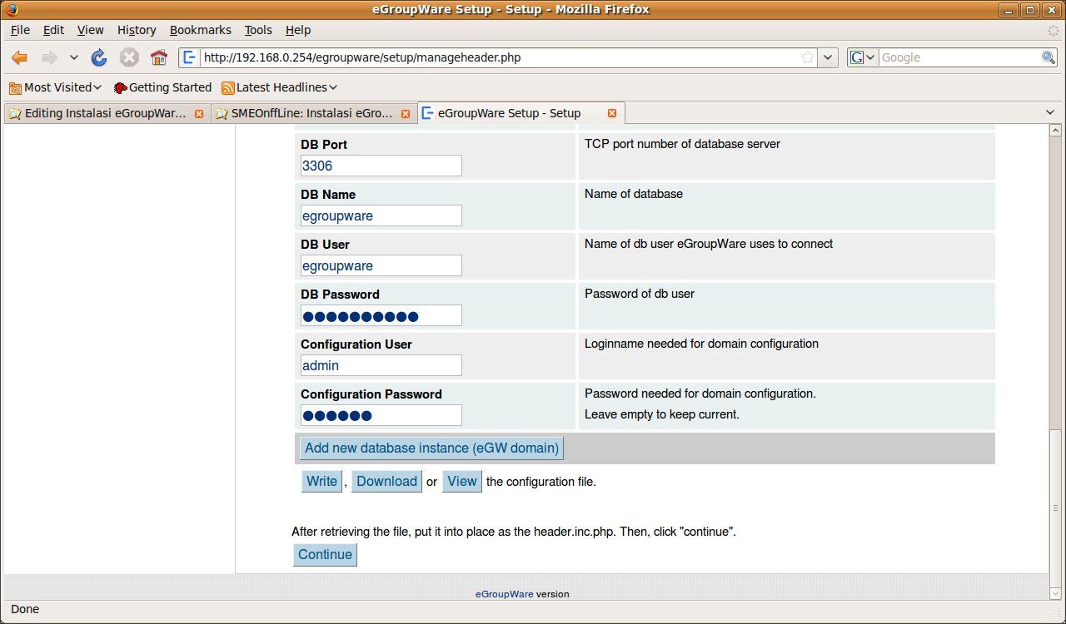1066x624 pixels.
Task: Switch to Editing Instalasi eGroupWare tab
Action: click(x=98, y=113)
